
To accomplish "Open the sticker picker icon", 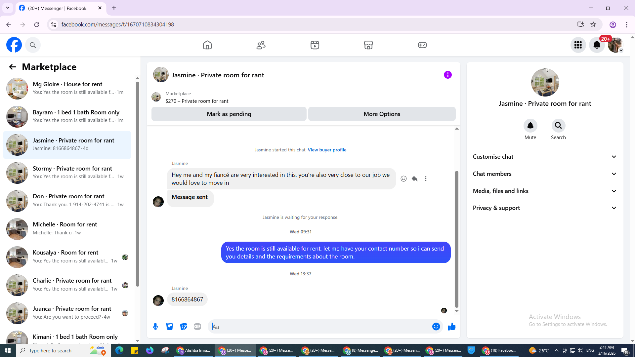I will click(184, 327).
